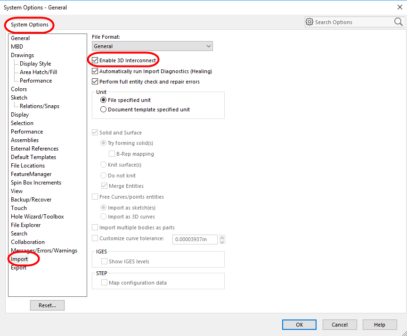Select Colors in the options list
Image resolution: width=407 pixels, height=336 pixels.
point(19,89)
